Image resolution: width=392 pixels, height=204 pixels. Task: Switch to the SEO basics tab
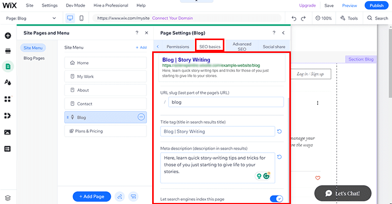point(210,47)
